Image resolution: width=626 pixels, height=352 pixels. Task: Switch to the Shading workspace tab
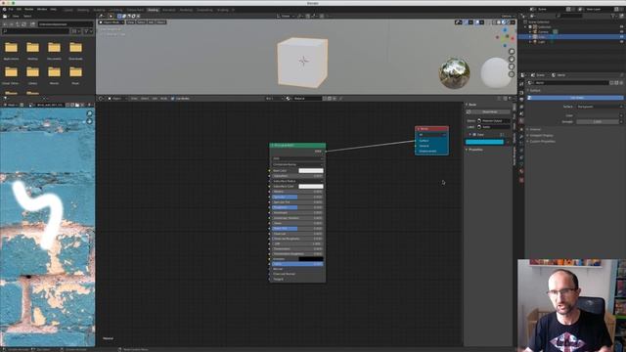(x=153, y=10)
